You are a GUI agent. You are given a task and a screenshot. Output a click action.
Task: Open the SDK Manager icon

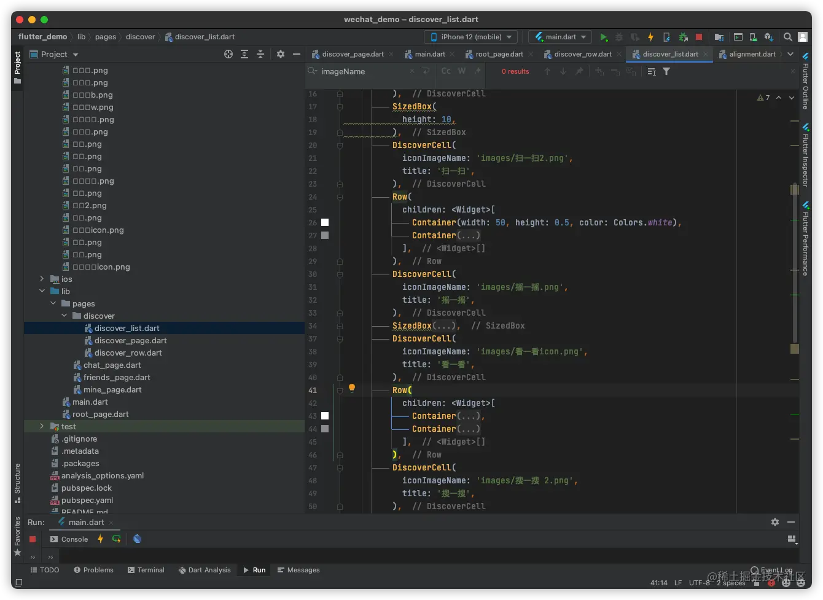click(769, 37)
